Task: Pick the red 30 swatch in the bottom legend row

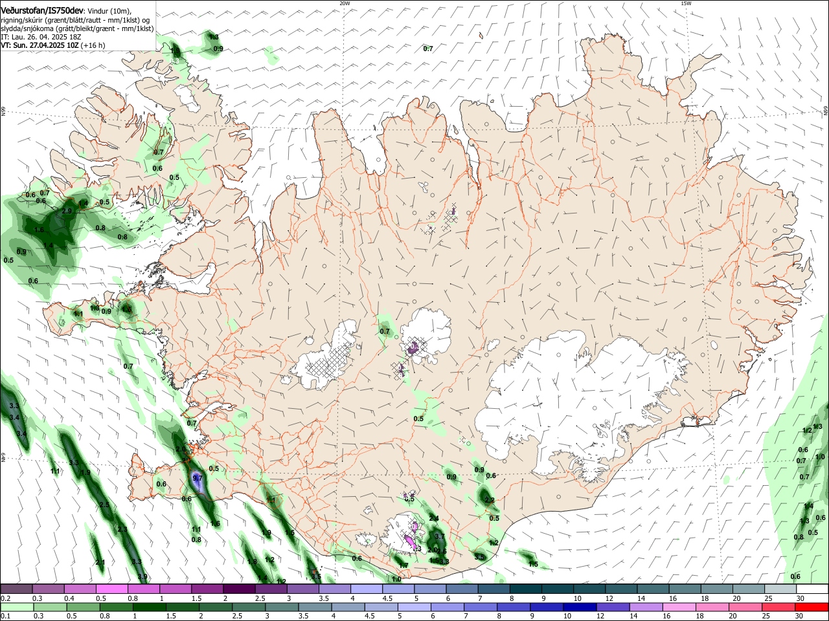Action: (812, 607)
